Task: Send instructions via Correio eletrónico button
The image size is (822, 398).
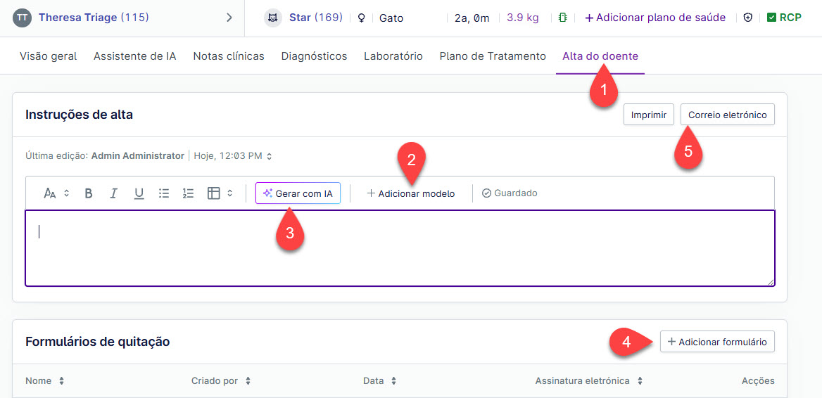Action: (x=727, y=115)
